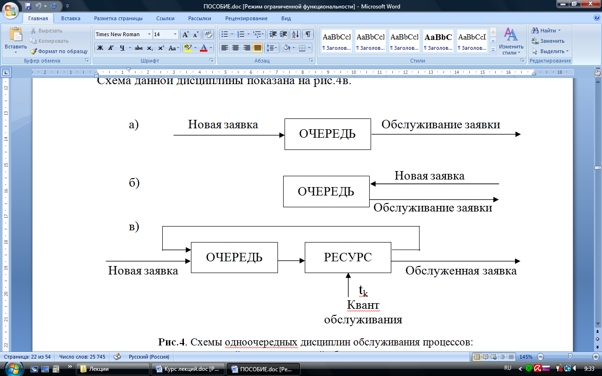Toggle strikethrough abc formatting
Screen dimensions: 602x376
pyautogui.click(x=138, y=48)
